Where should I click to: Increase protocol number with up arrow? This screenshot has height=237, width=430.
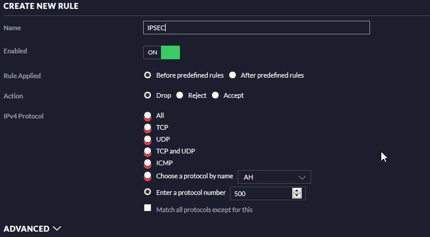point(297,191)
